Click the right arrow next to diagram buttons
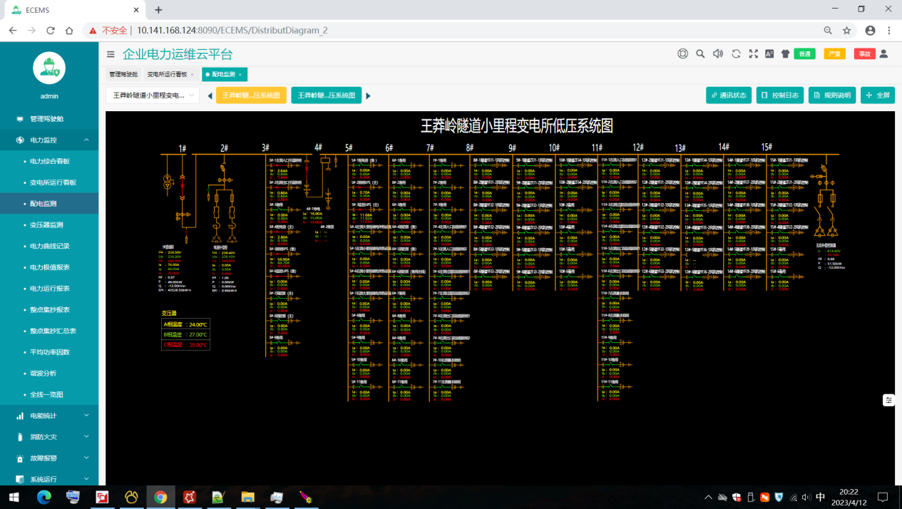The width and height of the screenshot is (902, 509). click(x=369, y=96)
